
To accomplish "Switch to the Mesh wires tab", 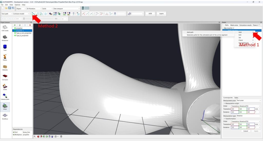I will [234, 25].
